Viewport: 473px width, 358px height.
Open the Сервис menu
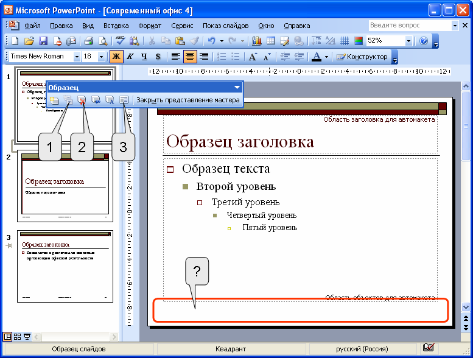(x=182, y=26)
